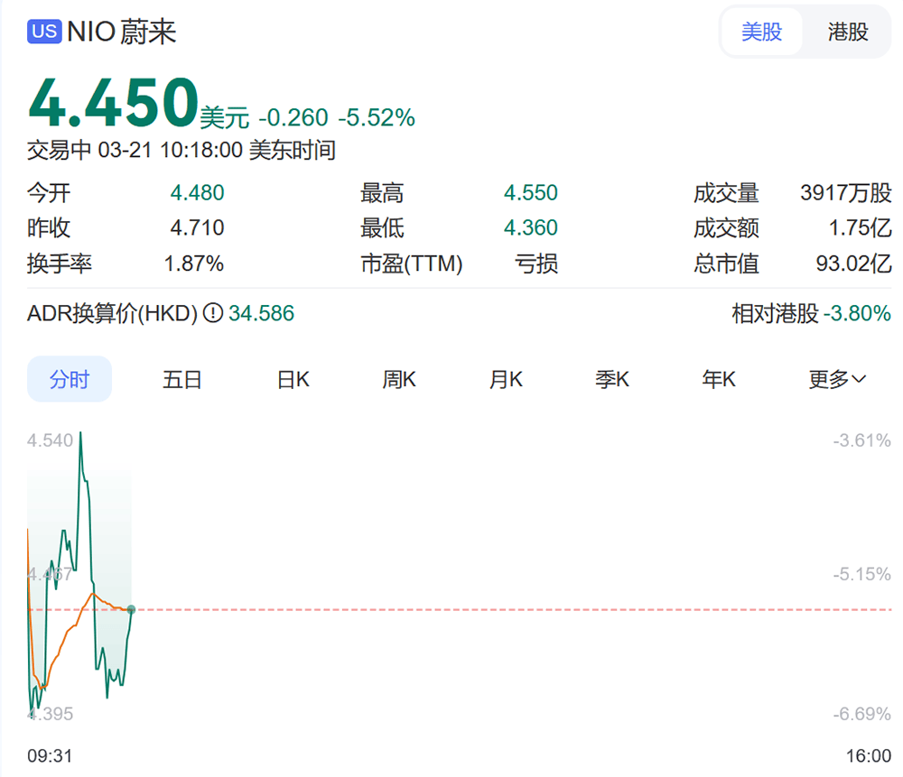Click the 换手率 label
The height and width of the screenshot is (777, 903).
(x=60, y=264)
